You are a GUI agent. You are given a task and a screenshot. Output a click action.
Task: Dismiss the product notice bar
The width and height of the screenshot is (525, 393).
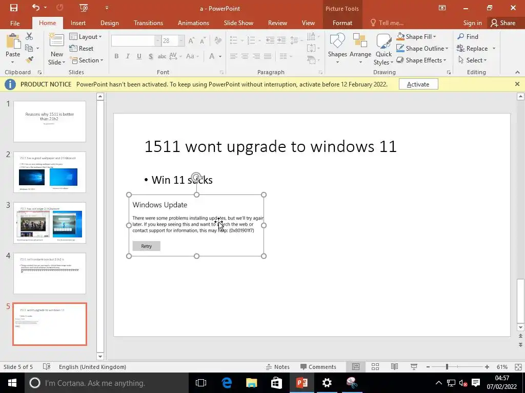[x=517, y=84]
